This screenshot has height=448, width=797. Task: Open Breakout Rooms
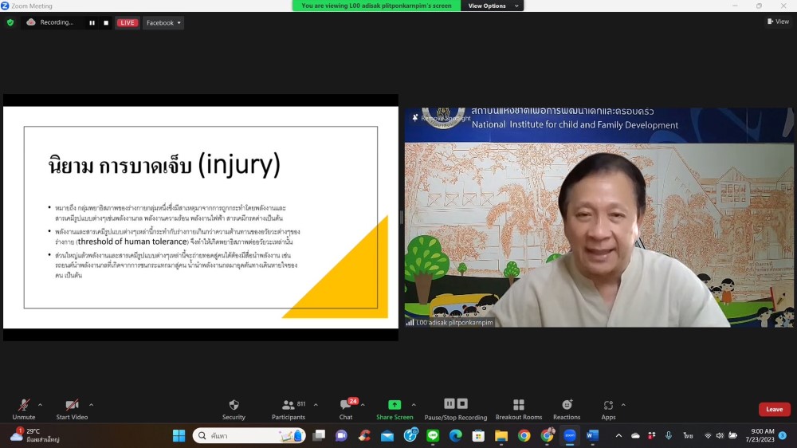(518, 407)
